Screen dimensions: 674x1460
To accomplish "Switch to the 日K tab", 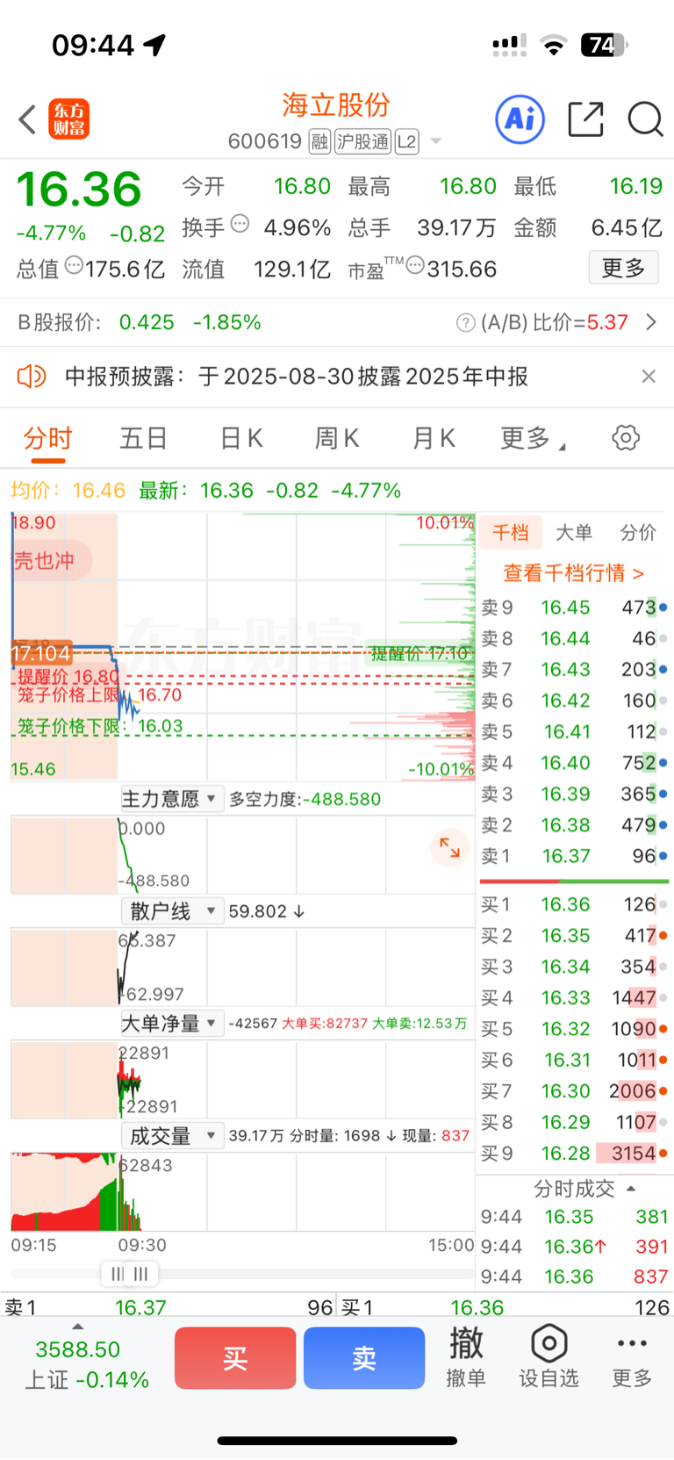I will click(241, 438).
